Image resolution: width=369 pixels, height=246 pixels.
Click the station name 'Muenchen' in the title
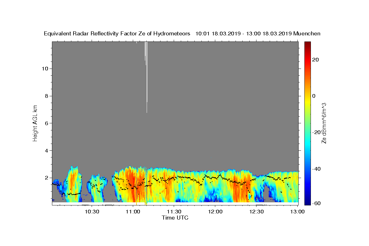point(307,34)
